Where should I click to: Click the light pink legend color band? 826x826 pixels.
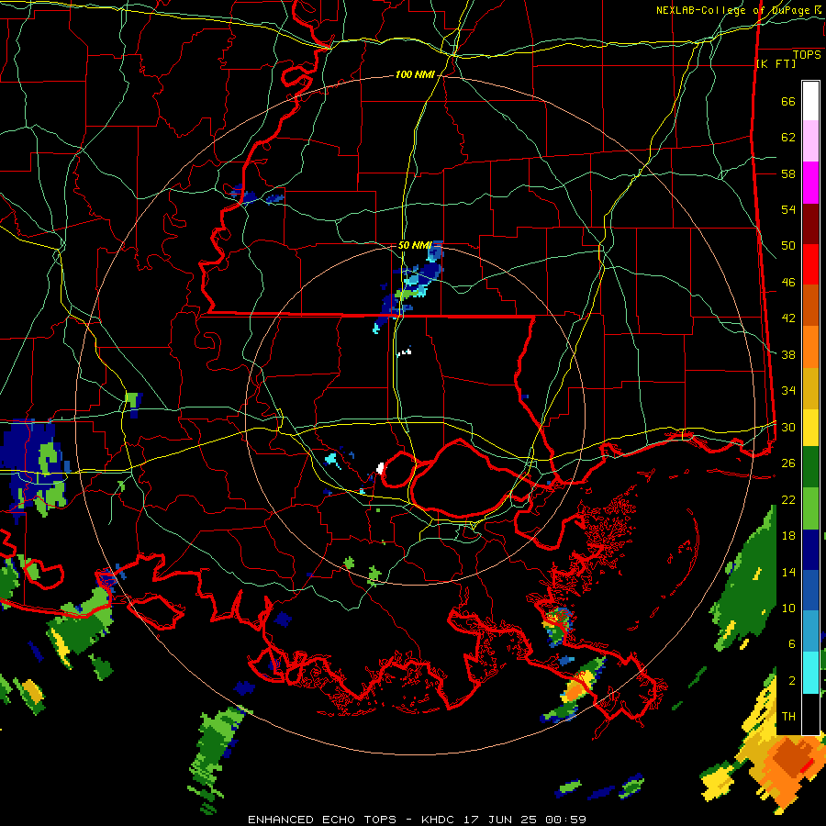pos(810,140)
